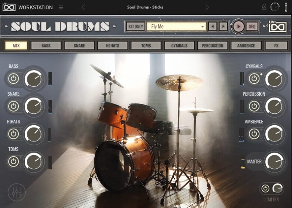Solo the Hihats channel with its S button
This screenshot has height=208, width=292.
[21, 137]
